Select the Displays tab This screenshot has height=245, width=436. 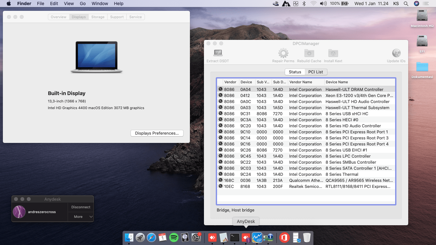[x=79, y=17]
